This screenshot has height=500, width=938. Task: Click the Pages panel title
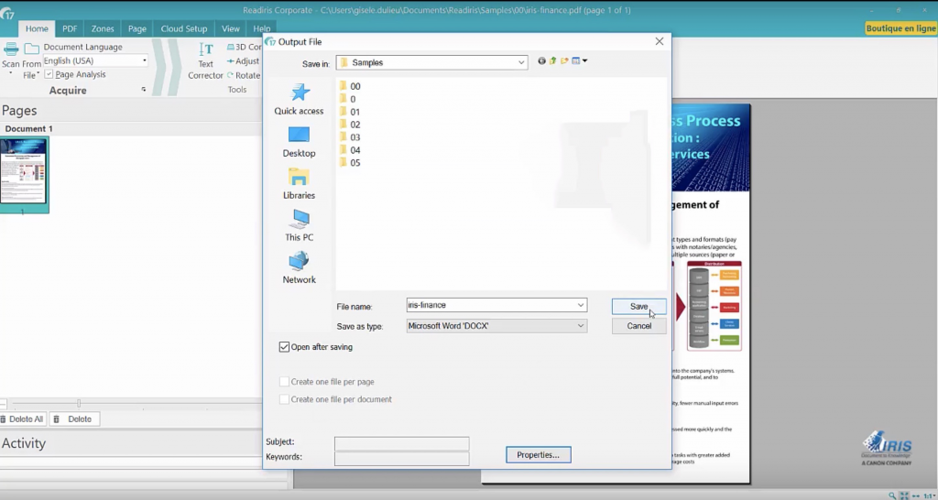tap(19, 110)
